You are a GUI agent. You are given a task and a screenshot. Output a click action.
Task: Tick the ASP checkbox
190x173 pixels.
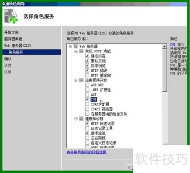(87, 94)
